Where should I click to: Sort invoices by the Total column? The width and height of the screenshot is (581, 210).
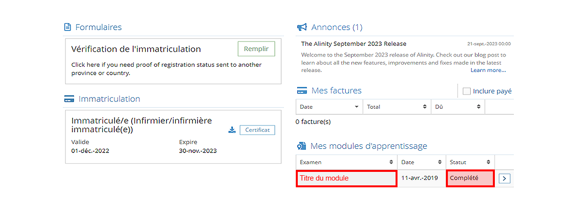point(425,107)
